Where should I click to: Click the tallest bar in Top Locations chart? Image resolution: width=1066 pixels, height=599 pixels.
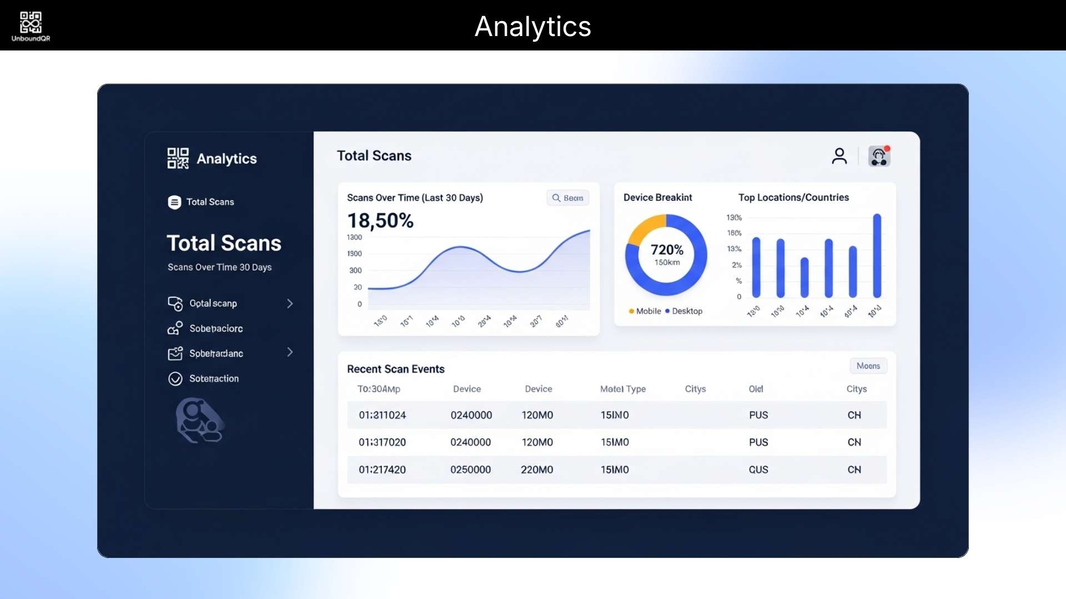pos(877,255)
